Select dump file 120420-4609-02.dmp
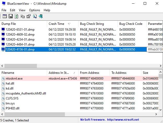 (x=20, y=35)
